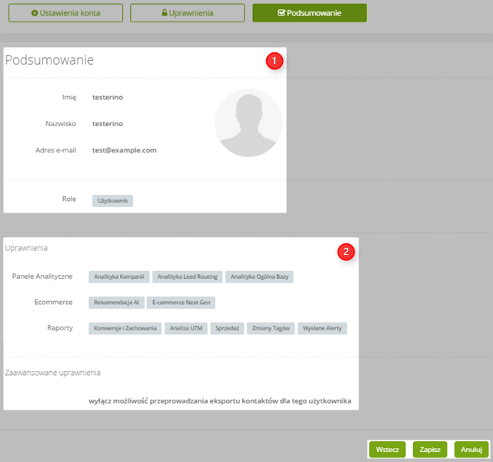Click the Zmiany Tagów tag
This screenshot has height=462, width=493.
point(271,328)
